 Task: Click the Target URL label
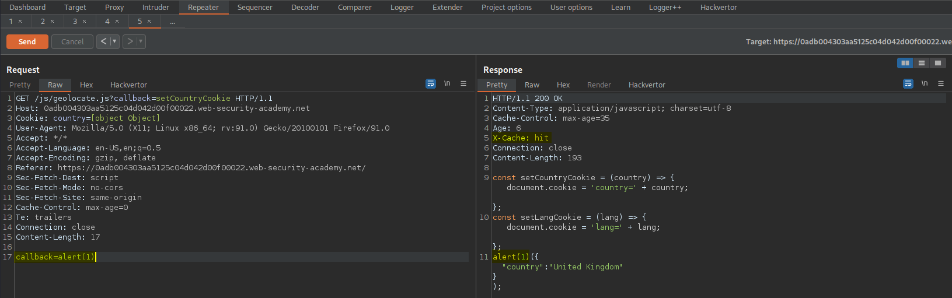[x=849, y=41]
